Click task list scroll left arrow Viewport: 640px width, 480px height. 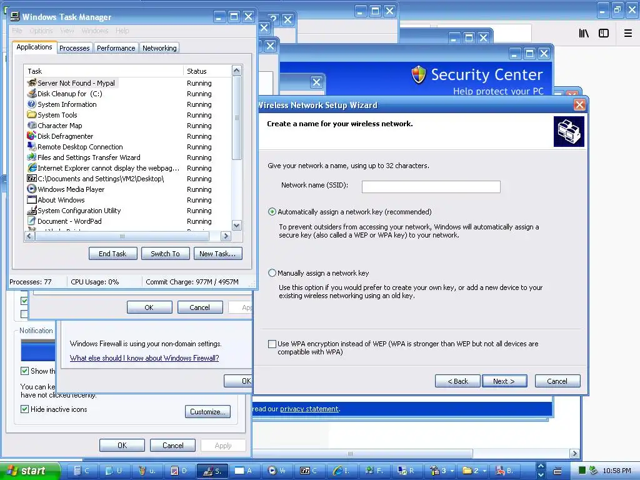(29, 236)
